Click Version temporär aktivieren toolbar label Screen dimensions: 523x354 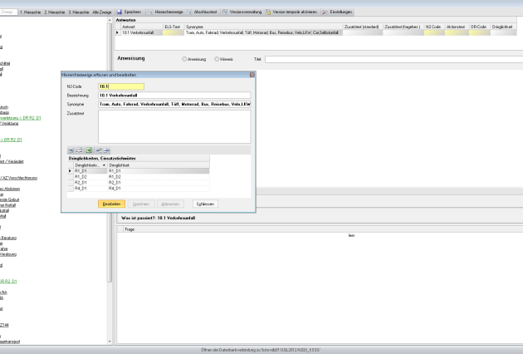click(x=295, y=12)
